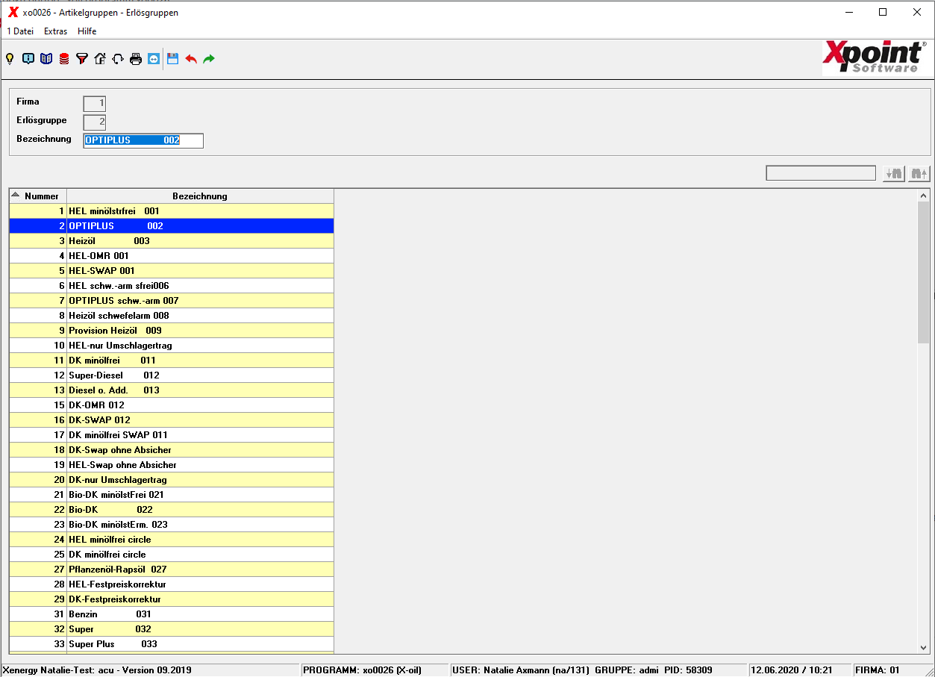Click the search-down binoculars button
935x677 pixels.
[x=893, y=173]
